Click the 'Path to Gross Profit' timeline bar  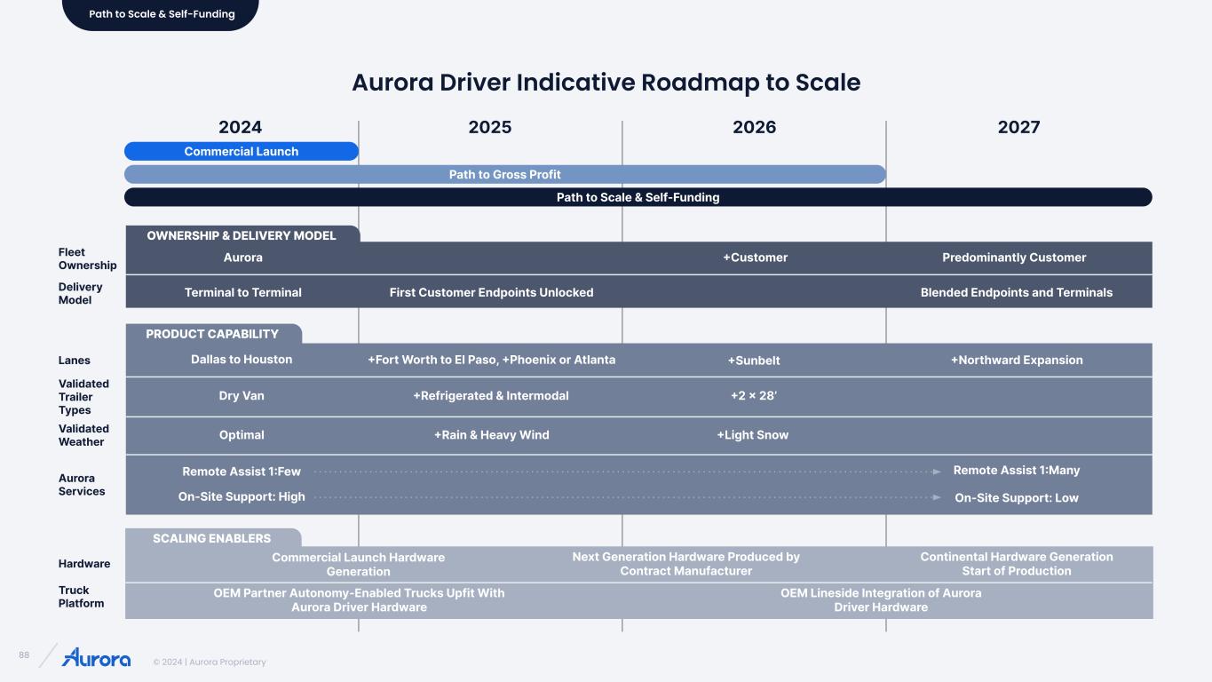[505, 174]
